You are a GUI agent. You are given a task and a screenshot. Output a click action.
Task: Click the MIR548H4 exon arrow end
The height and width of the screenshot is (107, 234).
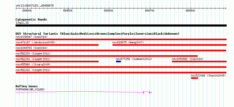coord(150,93)
